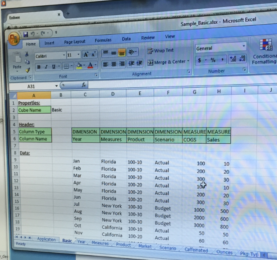Image resolution: width=277 pixels, height=260 pixels.
Task: Save the workbook with the floppy icon
Action: click(x=26, y=34)
